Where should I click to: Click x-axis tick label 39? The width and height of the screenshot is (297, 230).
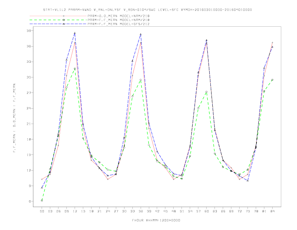pos(149,211)
